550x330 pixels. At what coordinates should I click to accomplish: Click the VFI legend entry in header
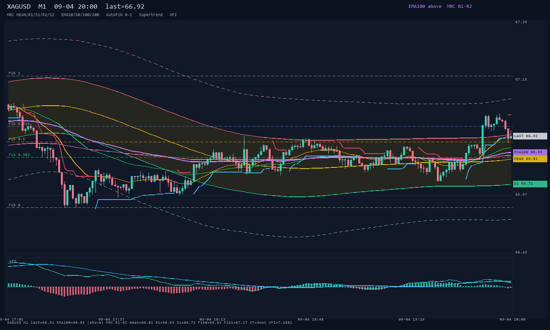point(173,15)
